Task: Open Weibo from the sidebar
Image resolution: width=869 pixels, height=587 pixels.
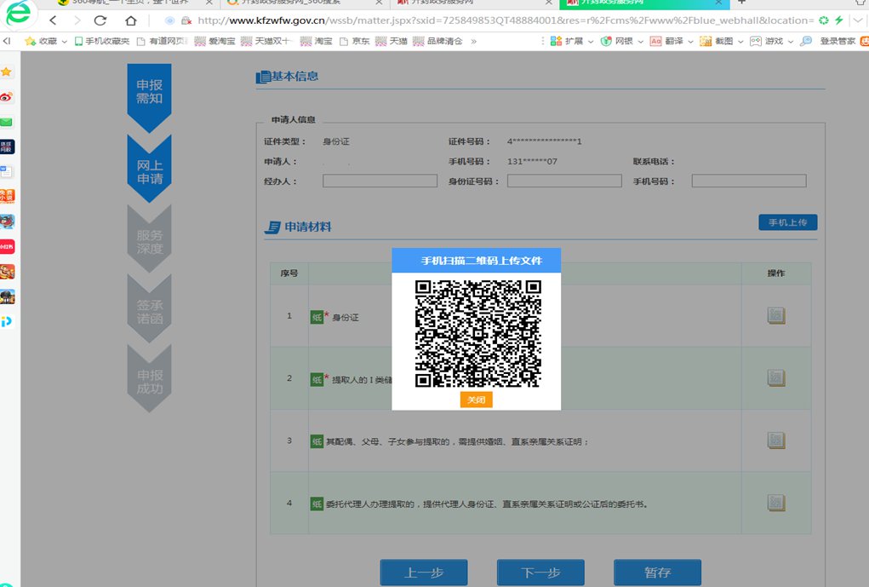Action: click(x=7, y=97)
